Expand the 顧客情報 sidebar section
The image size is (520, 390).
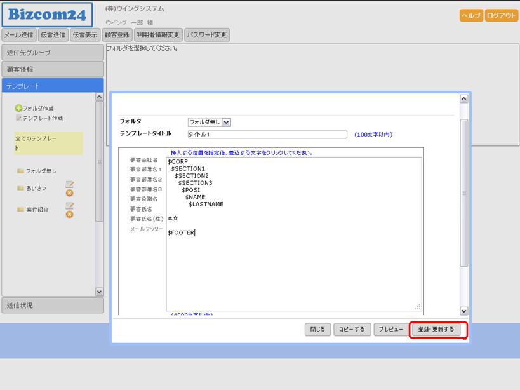[x=52, y=69]
